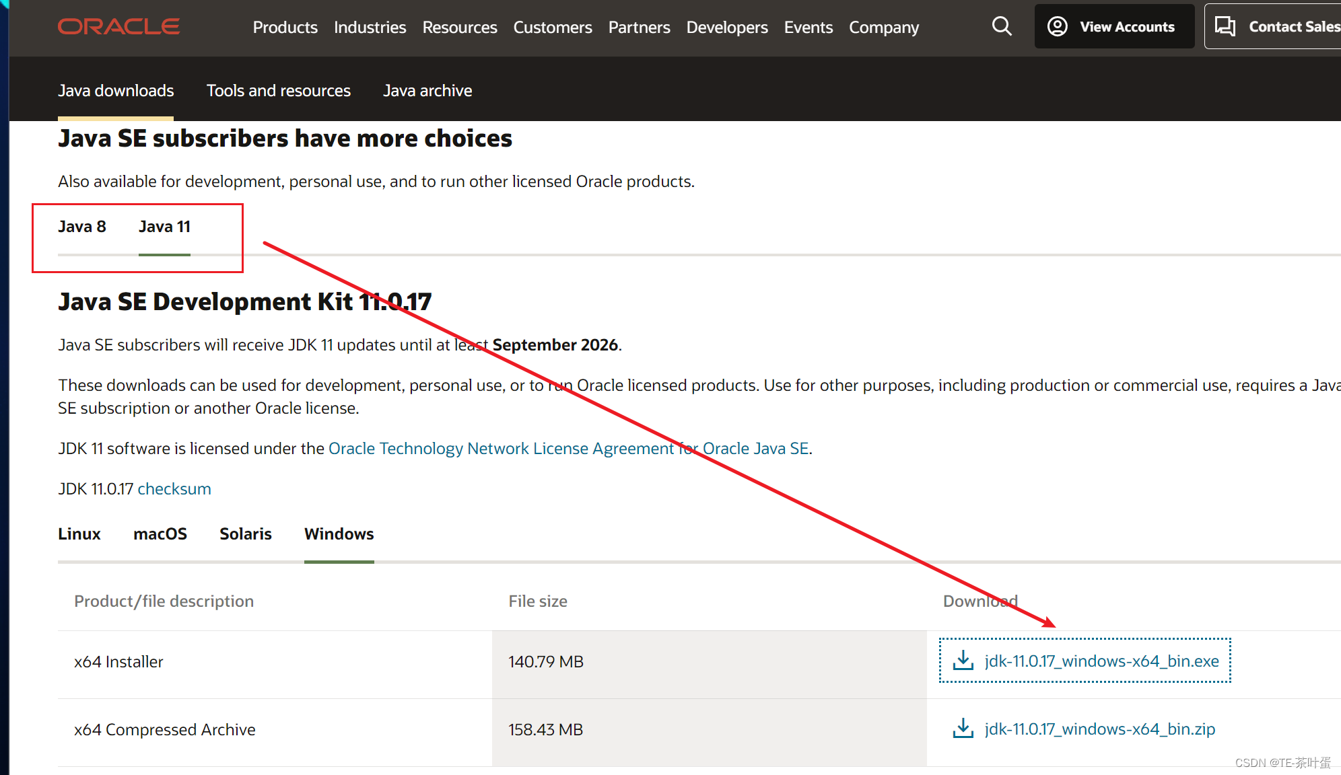Open the Partners menu
Image resolution: width=1341 pixels, height=775 pixels.
coord(640,27)
